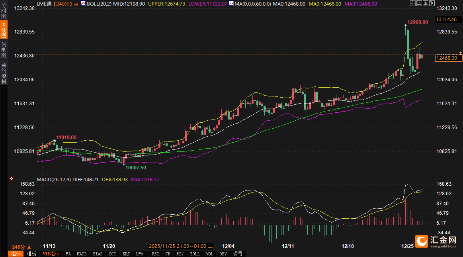
Task: Open the 闪电图 sidebar view
Action: coord(4,49)
